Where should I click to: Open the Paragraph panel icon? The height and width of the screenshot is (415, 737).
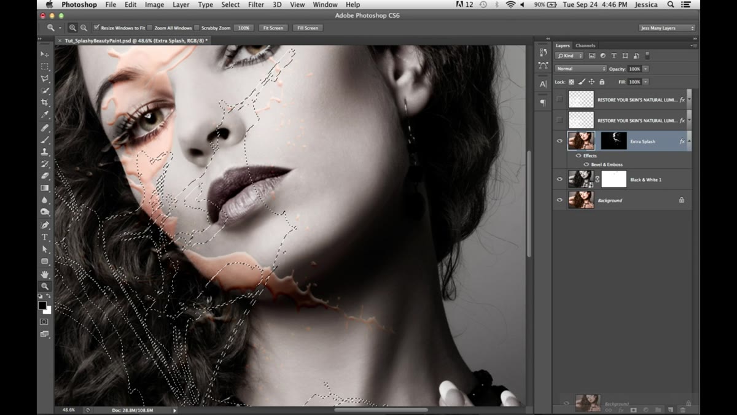point(543,103)
